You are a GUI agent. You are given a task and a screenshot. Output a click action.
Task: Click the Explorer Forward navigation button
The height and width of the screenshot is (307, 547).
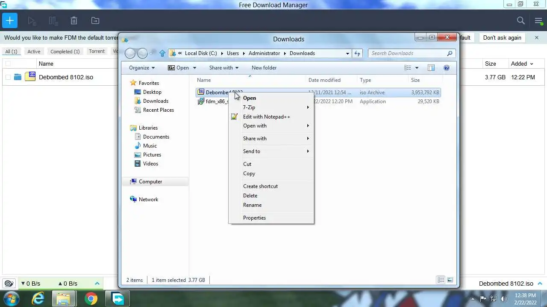(x=143, y=53)
